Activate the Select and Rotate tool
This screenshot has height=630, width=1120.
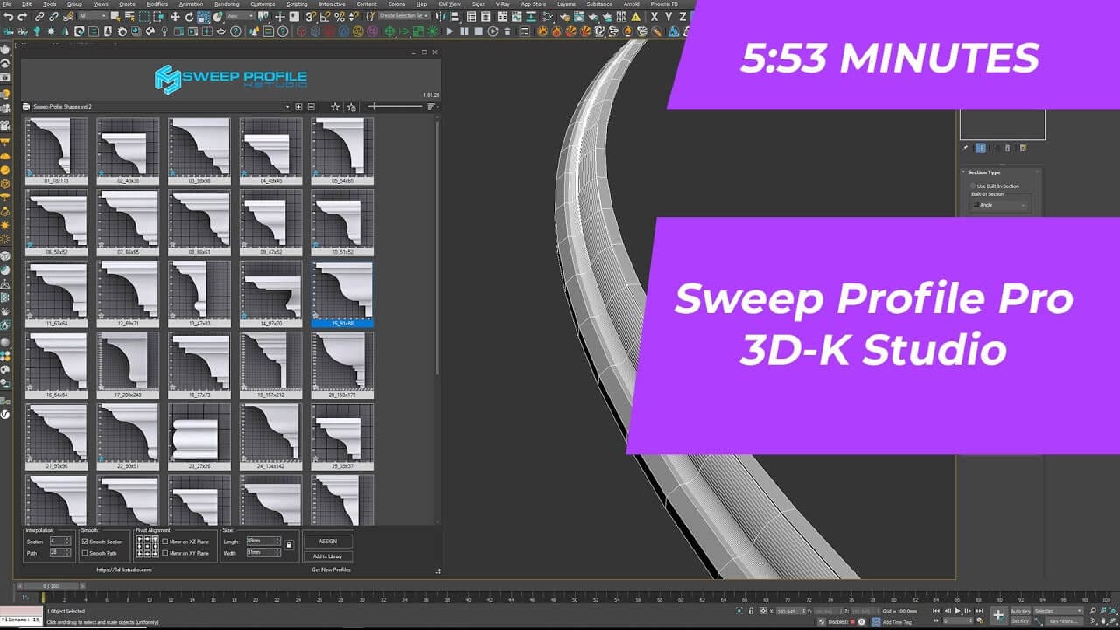189,16
